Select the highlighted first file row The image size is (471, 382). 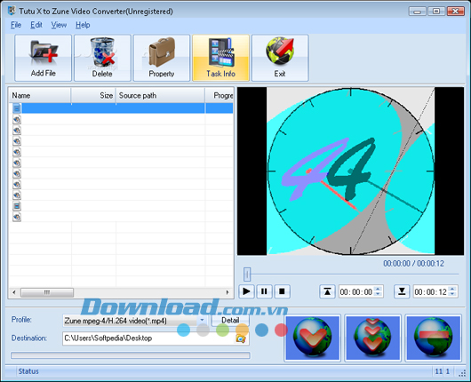pyautogui.click(x=121, y=108)
